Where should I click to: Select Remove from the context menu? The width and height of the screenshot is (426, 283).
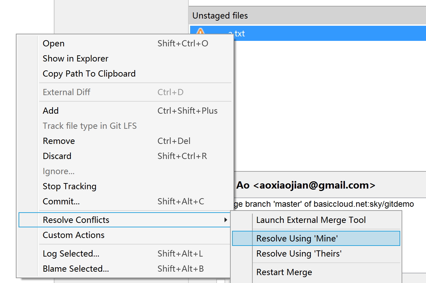point(59,141)
